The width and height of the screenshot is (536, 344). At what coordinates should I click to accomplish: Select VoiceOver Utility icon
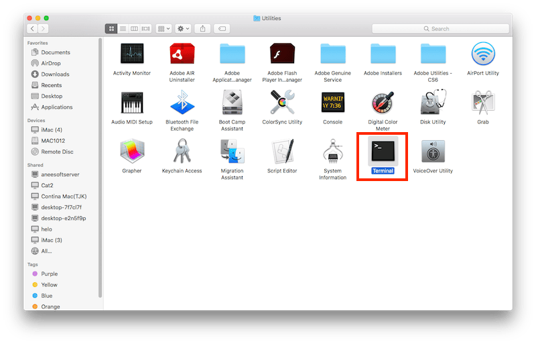433,152
